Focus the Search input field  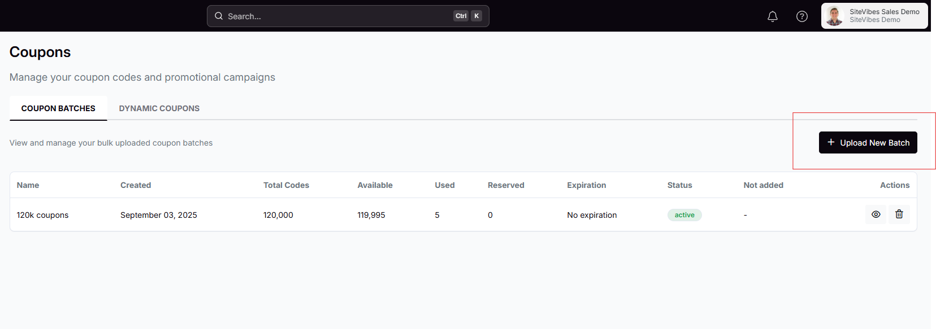click(333, 16)
